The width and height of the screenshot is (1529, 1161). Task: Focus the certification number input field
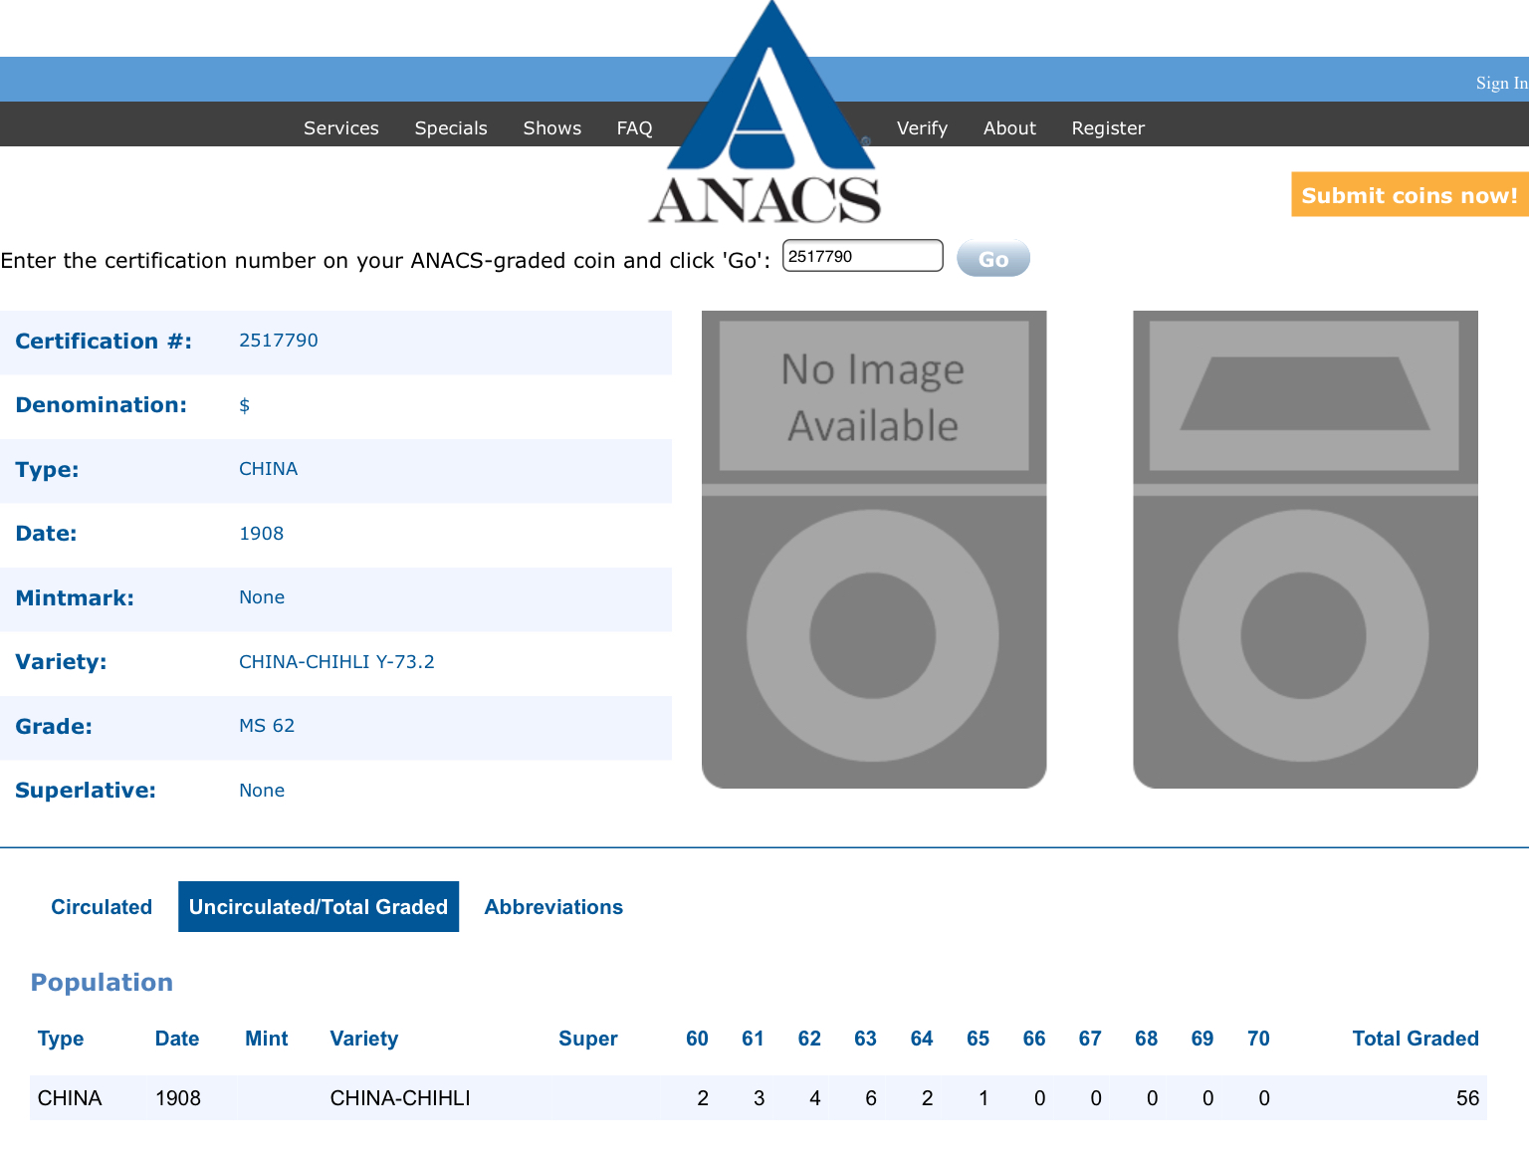(x=863, y=256)
